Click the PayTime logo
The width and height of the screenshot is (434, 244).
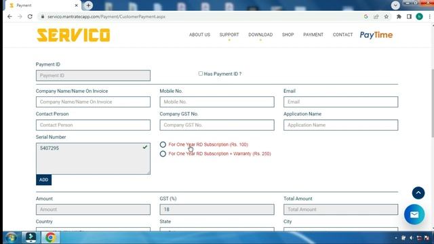(376, 35)
